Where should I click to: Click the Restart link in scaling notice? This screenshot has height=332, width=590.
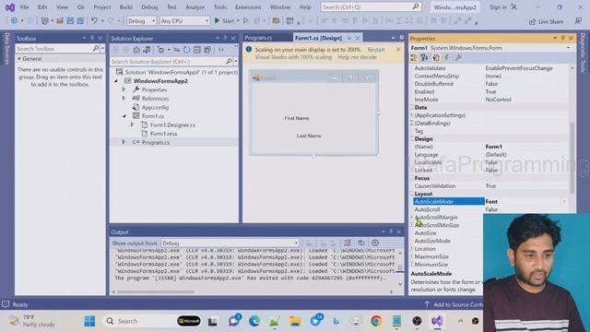(x=376, y=50)
